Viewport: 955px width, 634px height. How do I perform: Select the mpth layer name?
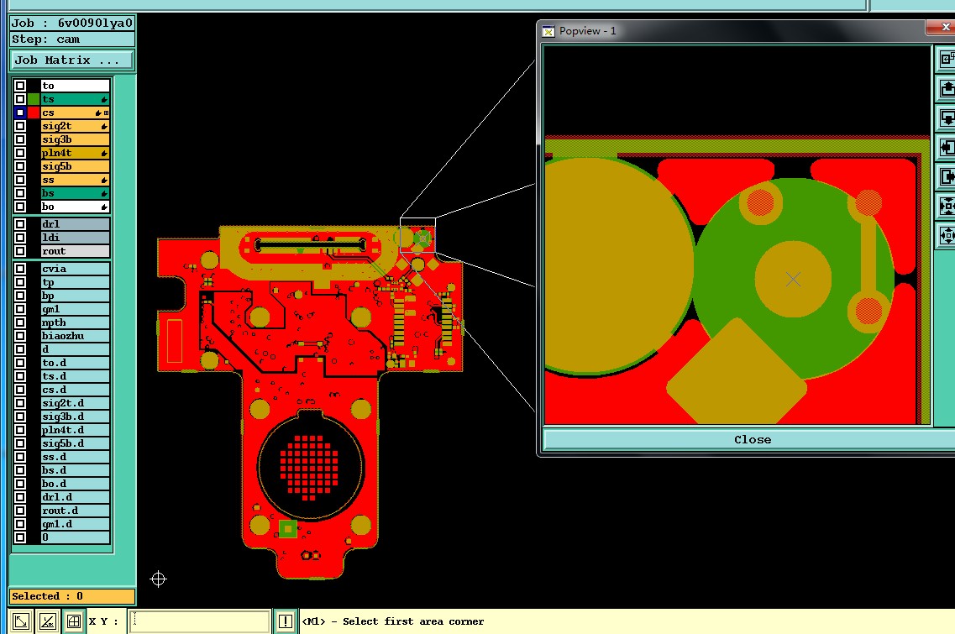(76, 322)
